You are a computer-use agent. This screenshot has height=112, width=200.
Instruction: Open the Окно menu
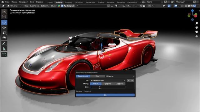click(32, 2)
